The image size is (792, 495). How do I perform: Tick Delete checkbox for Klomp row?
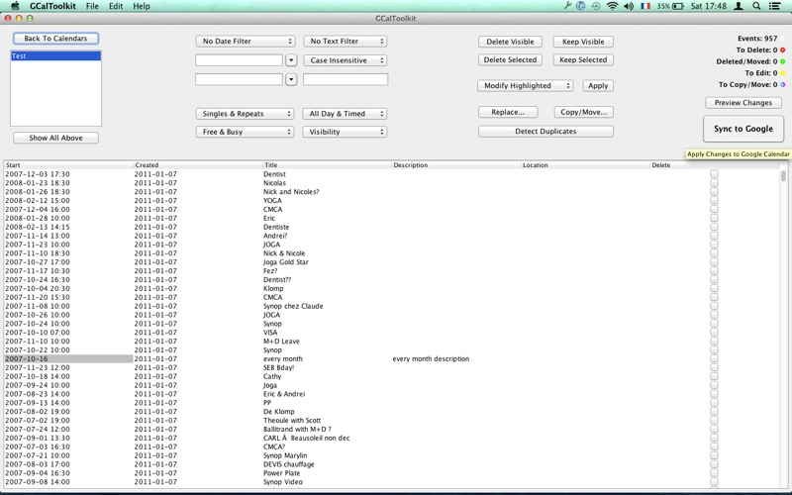(x=714, y=288)
